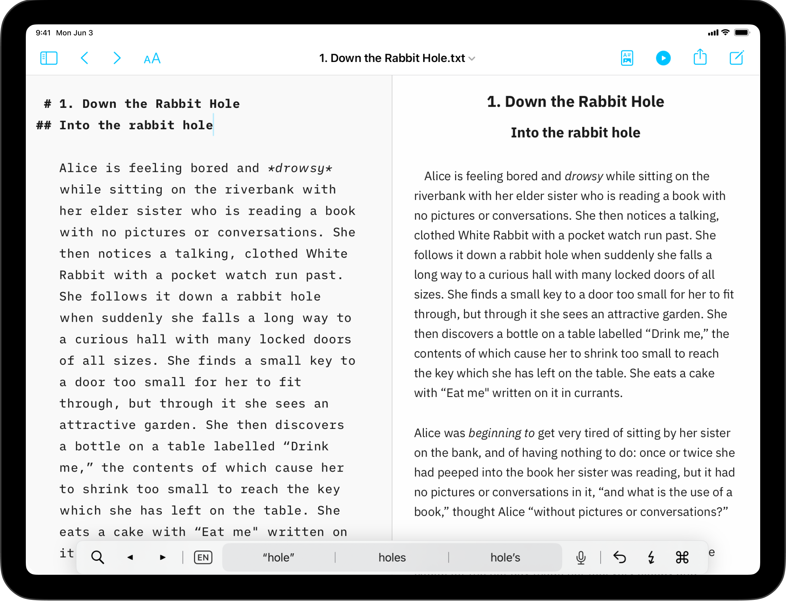Choose the “hole” suggestion
This screenshot has height=602, width=786.
click(x=279, y=557)
